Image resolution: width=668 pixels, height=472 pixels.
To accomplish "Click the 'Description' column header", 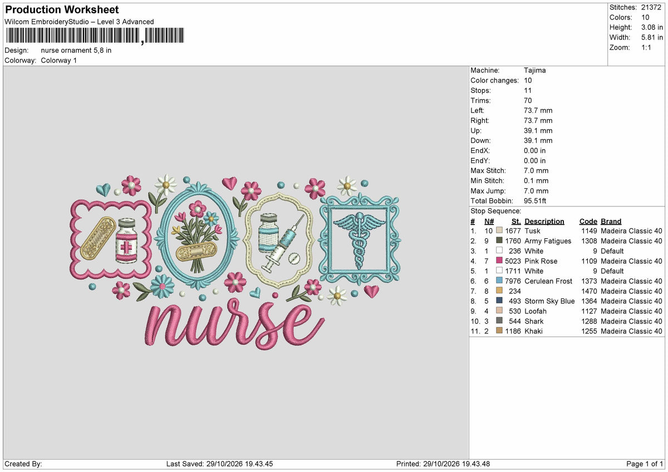I will [544, 222].
